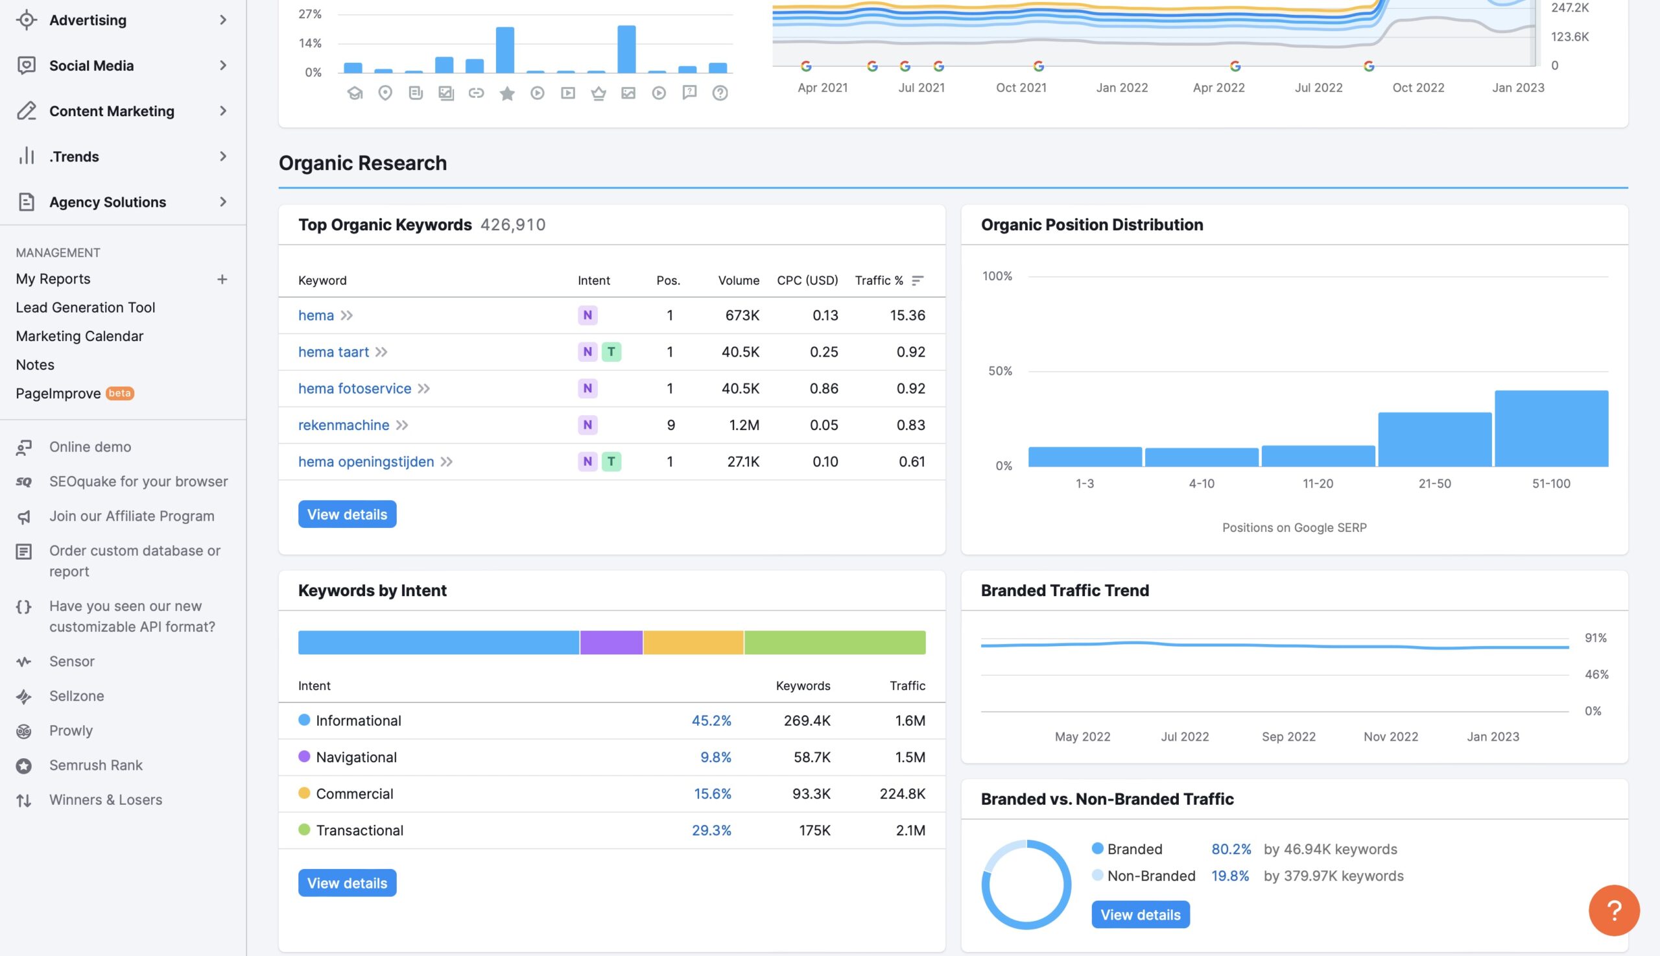Click the purple Navigational intent bar segment
Screen dimensions: 1660x956
pos(611,643)
